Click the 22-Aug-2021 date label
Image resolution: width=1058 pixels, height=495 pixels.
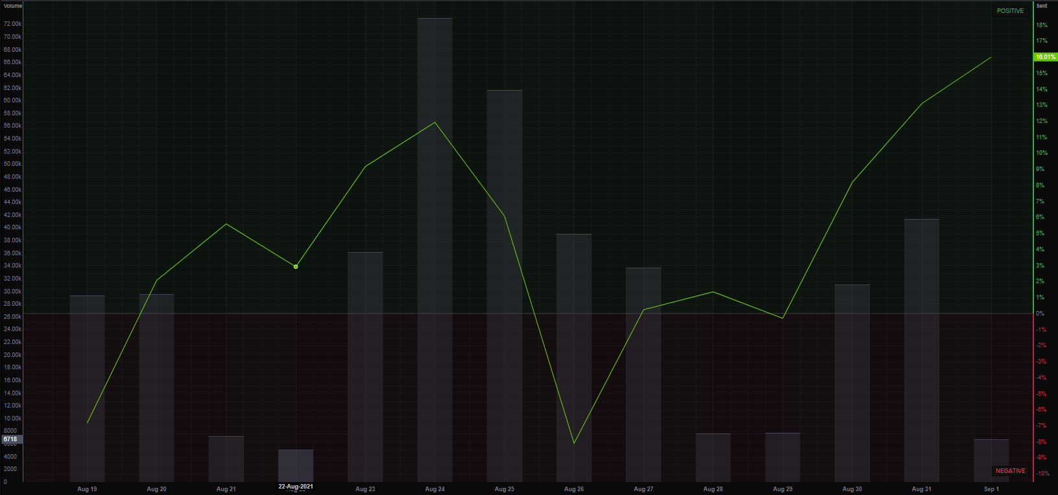click(296, 487)
